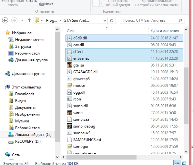The height and width of the screenshot is (165, 193).
Task: Select the SAMPFUNCS.asi file icon
Action: point(69,139)
